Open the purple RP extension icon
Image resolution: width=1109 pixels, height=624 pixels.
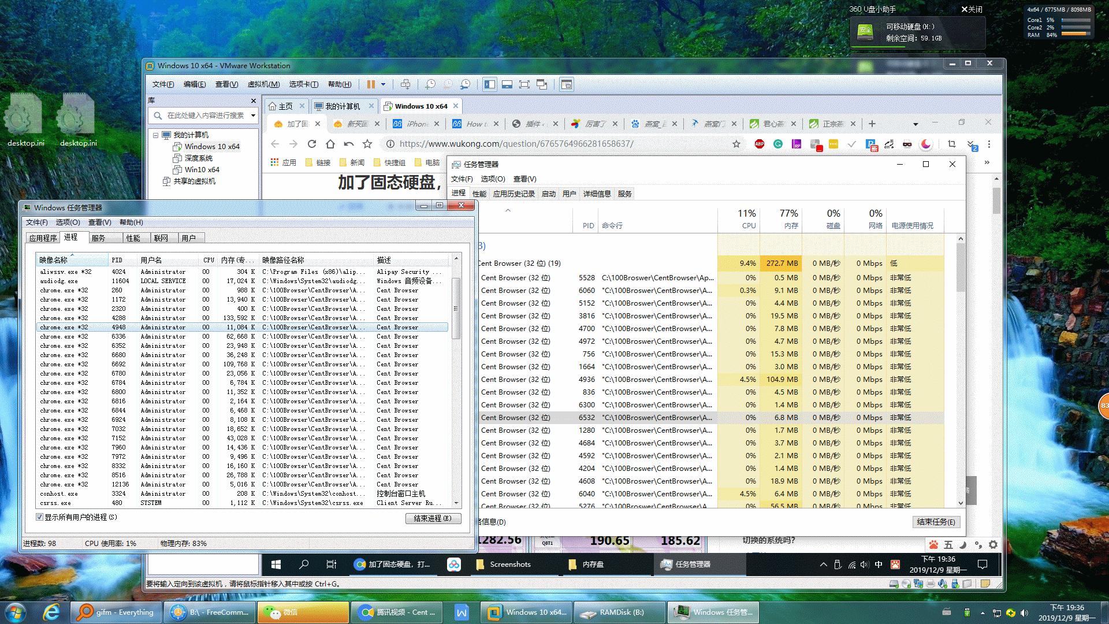tap(797, 144)
